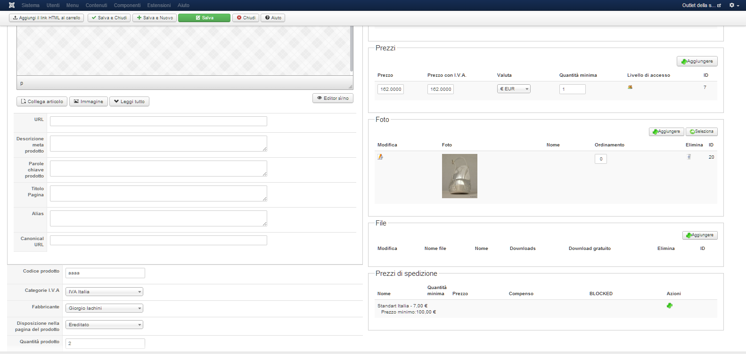
Task: Click the photo Modifica edit icon
Action: pos(380,157)
